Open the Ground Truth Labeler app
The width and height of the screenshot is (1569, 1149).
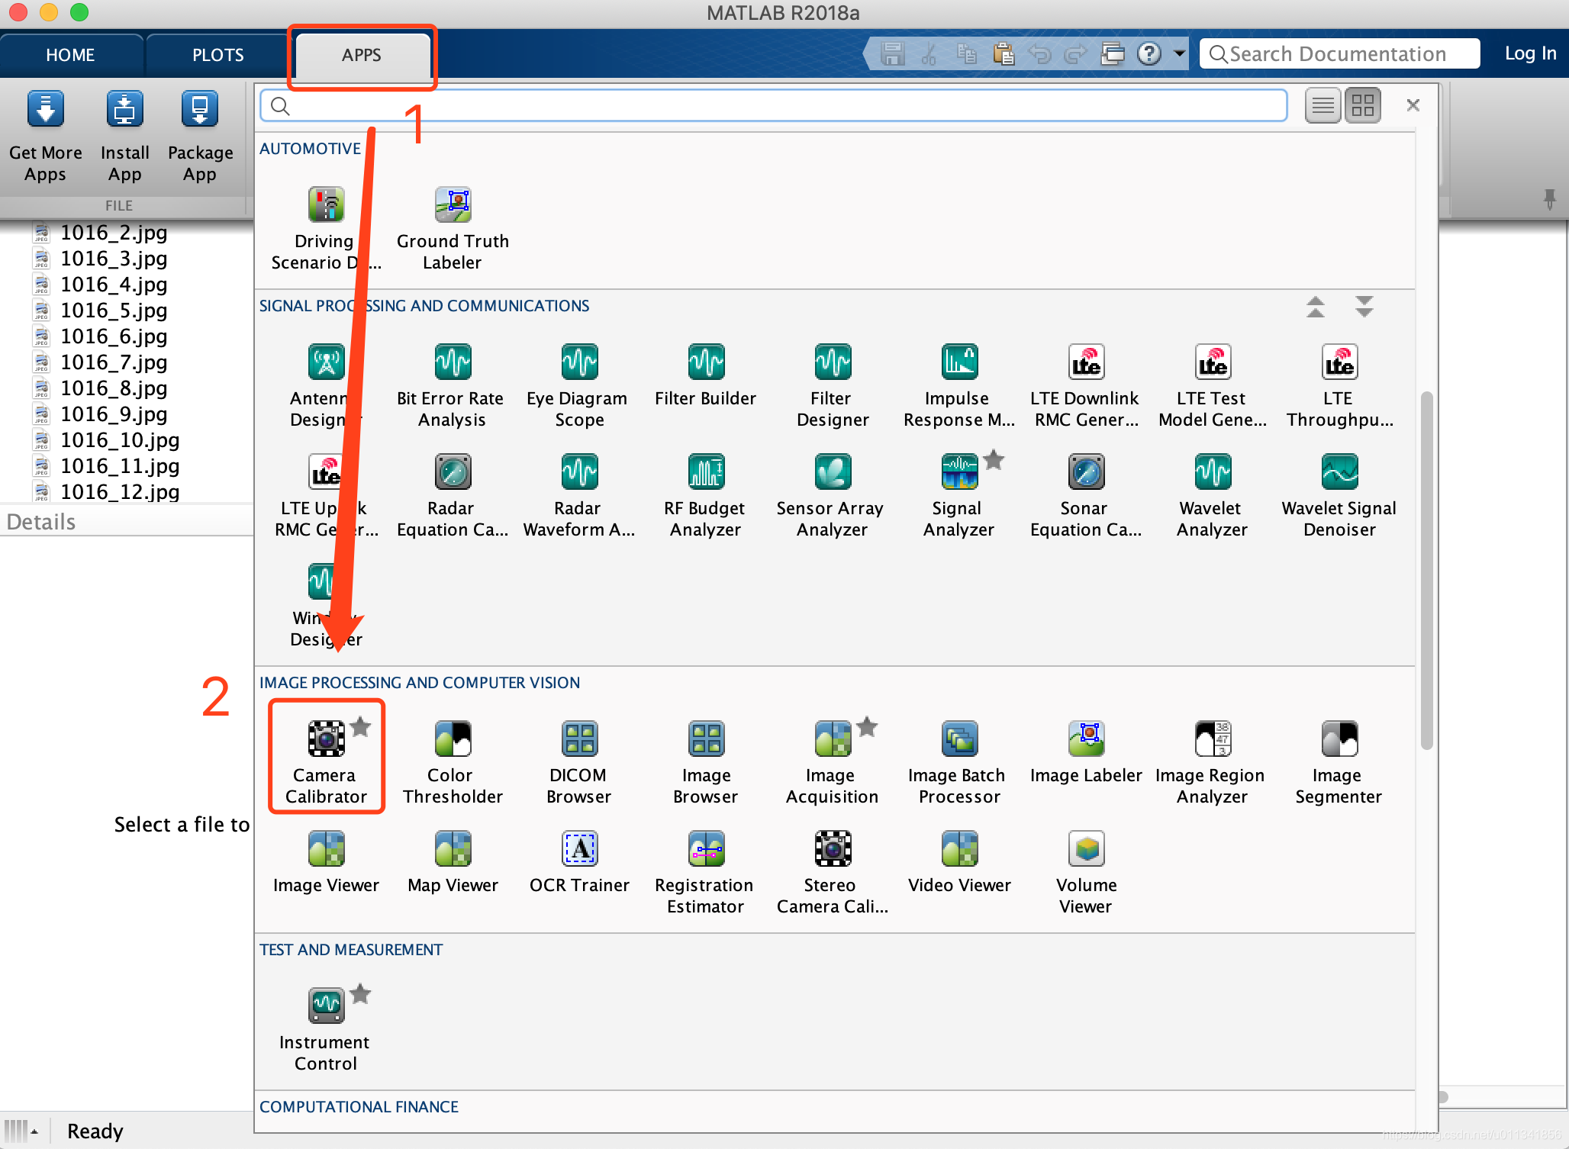(453, 206)
